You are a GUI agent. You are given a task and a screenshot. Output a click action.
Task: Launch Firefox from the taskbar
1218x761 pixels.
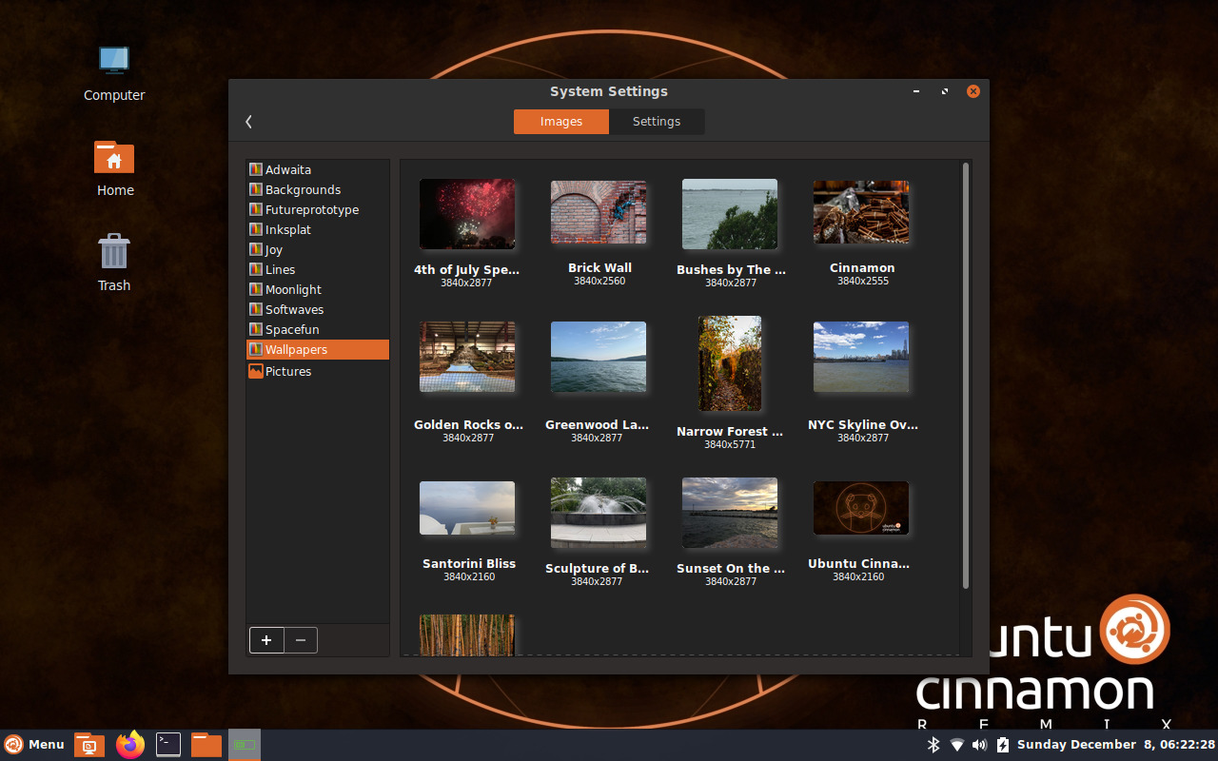[129, 744]
